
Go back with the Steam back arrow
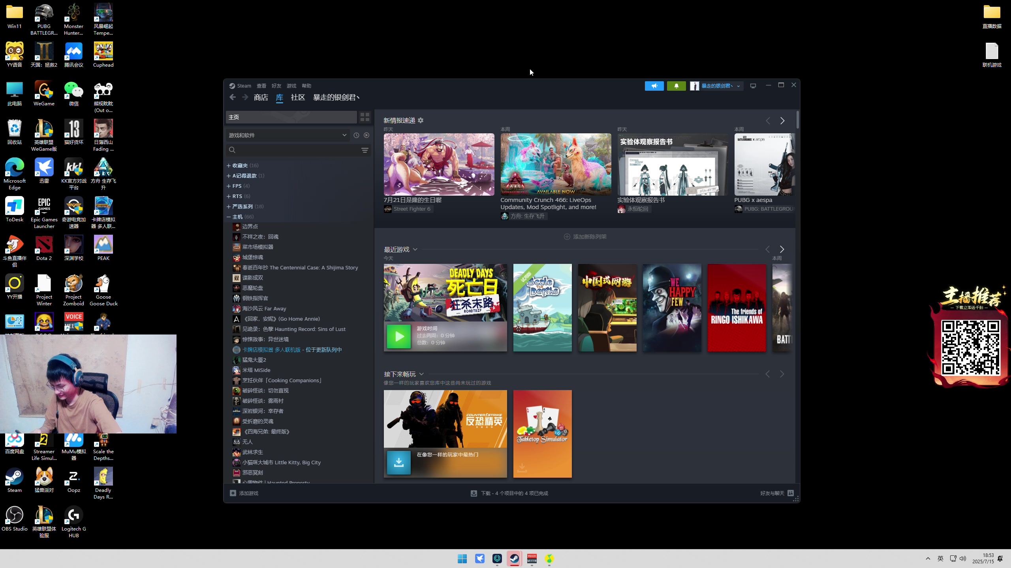(x=233, y=97)
